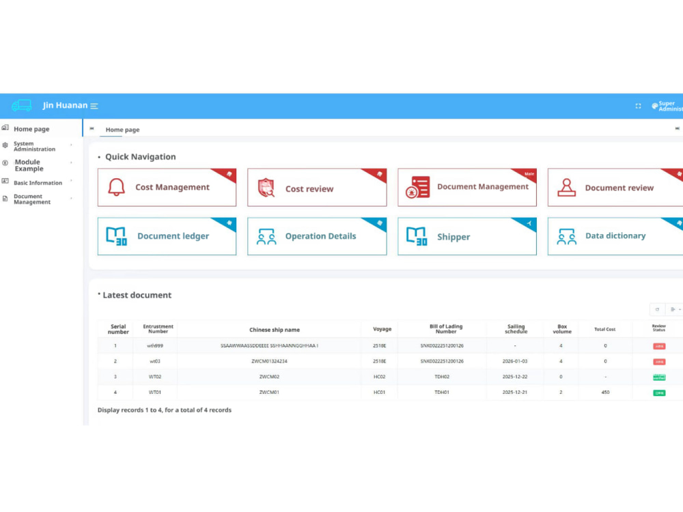
Task: Click the Sailing schedule column header
Action: pos(516,329)
